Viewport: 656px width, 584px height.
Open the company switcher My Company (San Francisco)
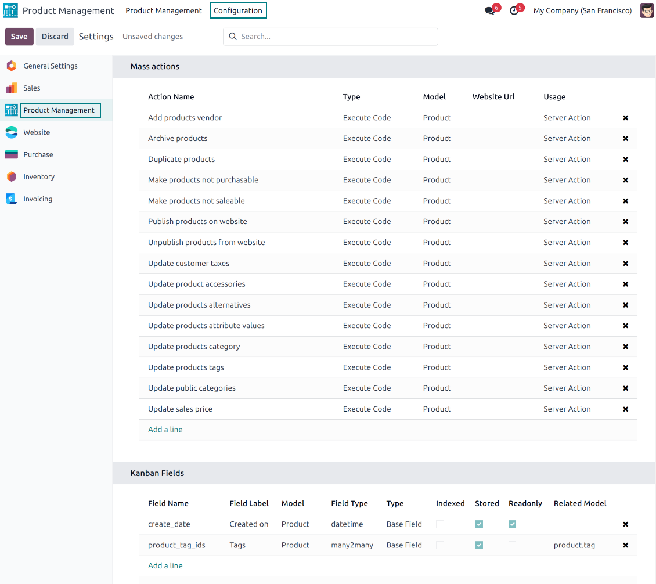coord(582,10)
